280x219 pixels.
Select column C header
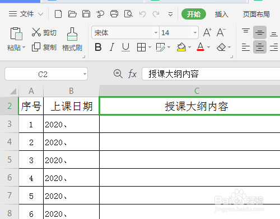190,91
